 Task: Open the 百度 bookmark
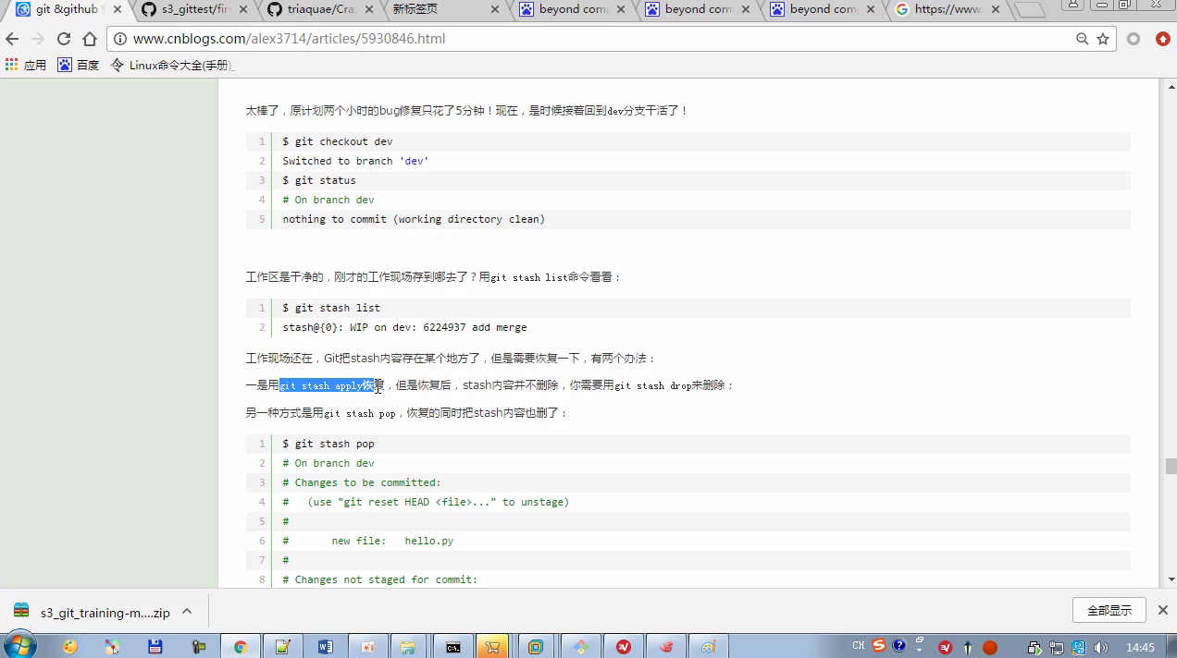(79, 65)
